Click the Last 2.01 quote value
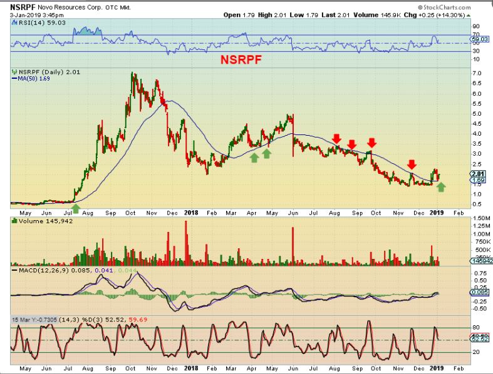 [x=336, y=15]
